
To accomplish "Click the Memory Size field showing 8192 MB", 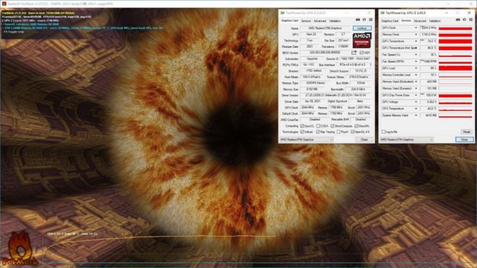I will tap(311, 89).
